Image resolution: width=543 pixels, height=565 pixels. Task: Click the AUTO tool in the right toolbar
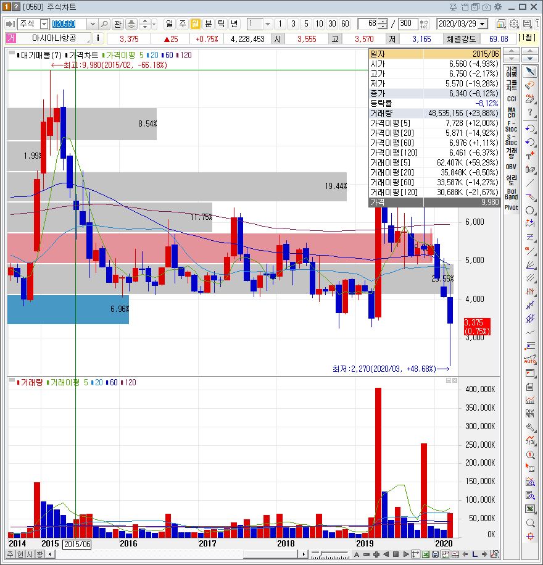[x=529, y=357]
